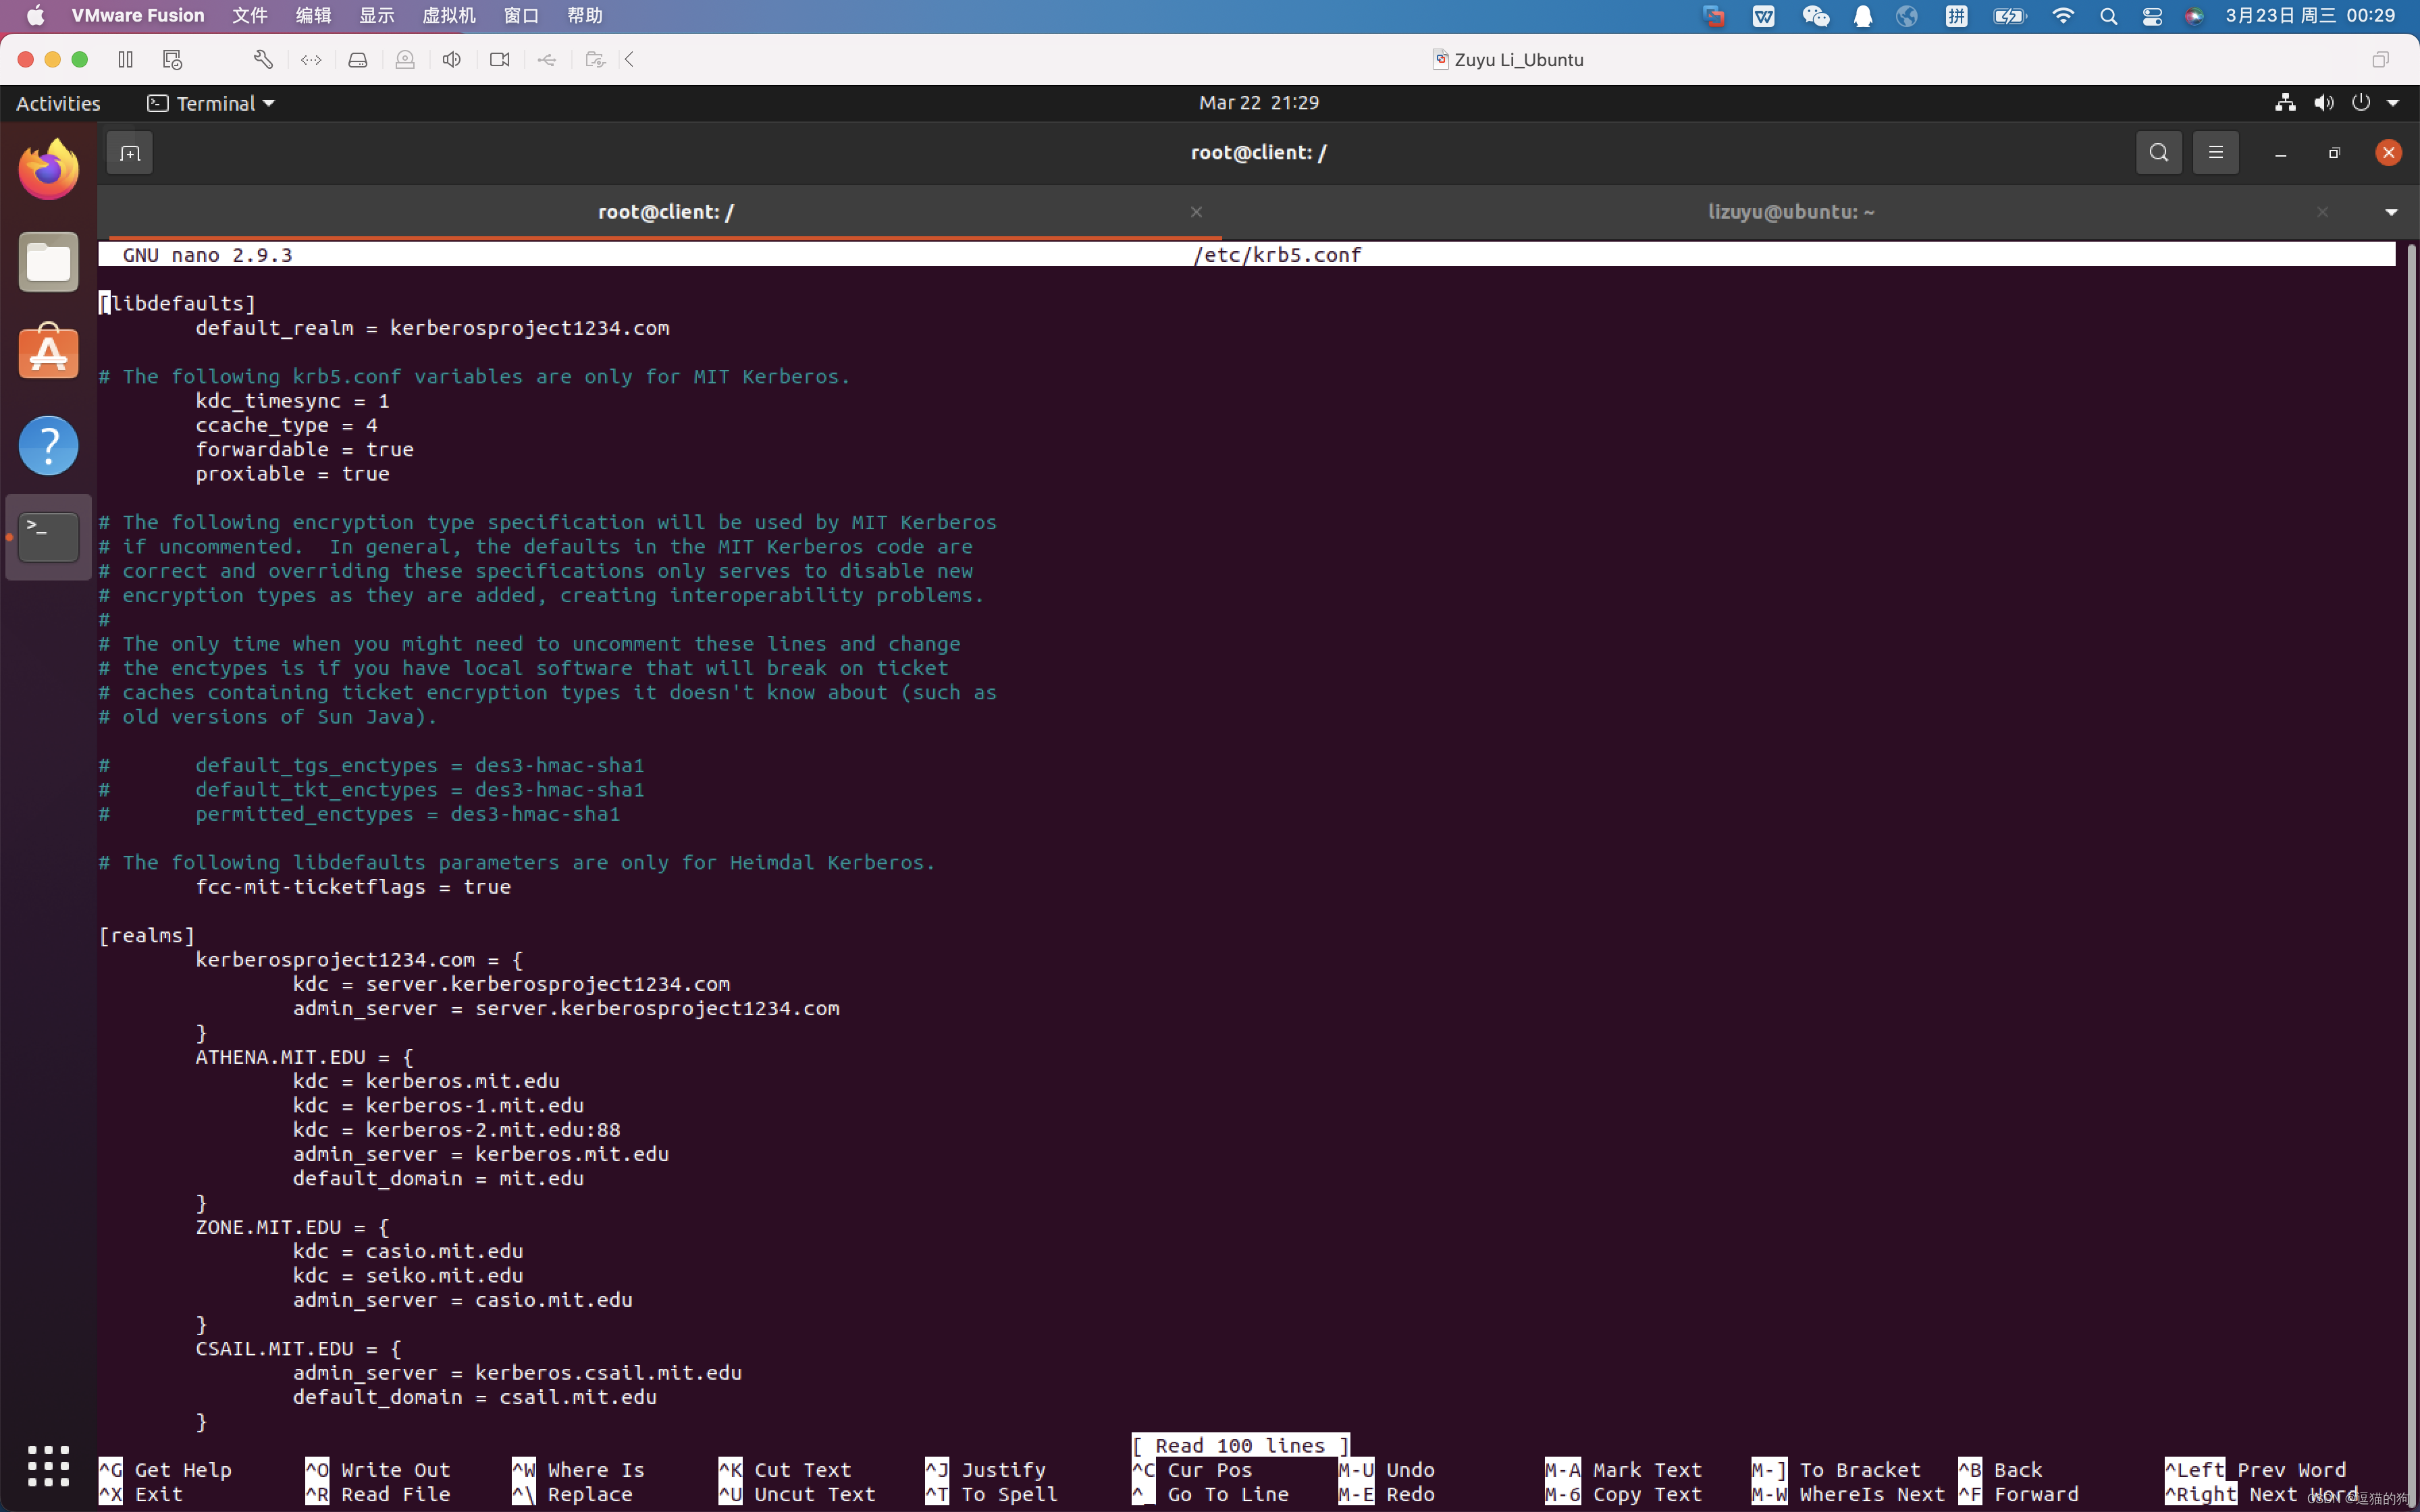Expand the terminal tab list arrow
The width and height of the screenshot is (2420, 1512).
pos(2391,212)
